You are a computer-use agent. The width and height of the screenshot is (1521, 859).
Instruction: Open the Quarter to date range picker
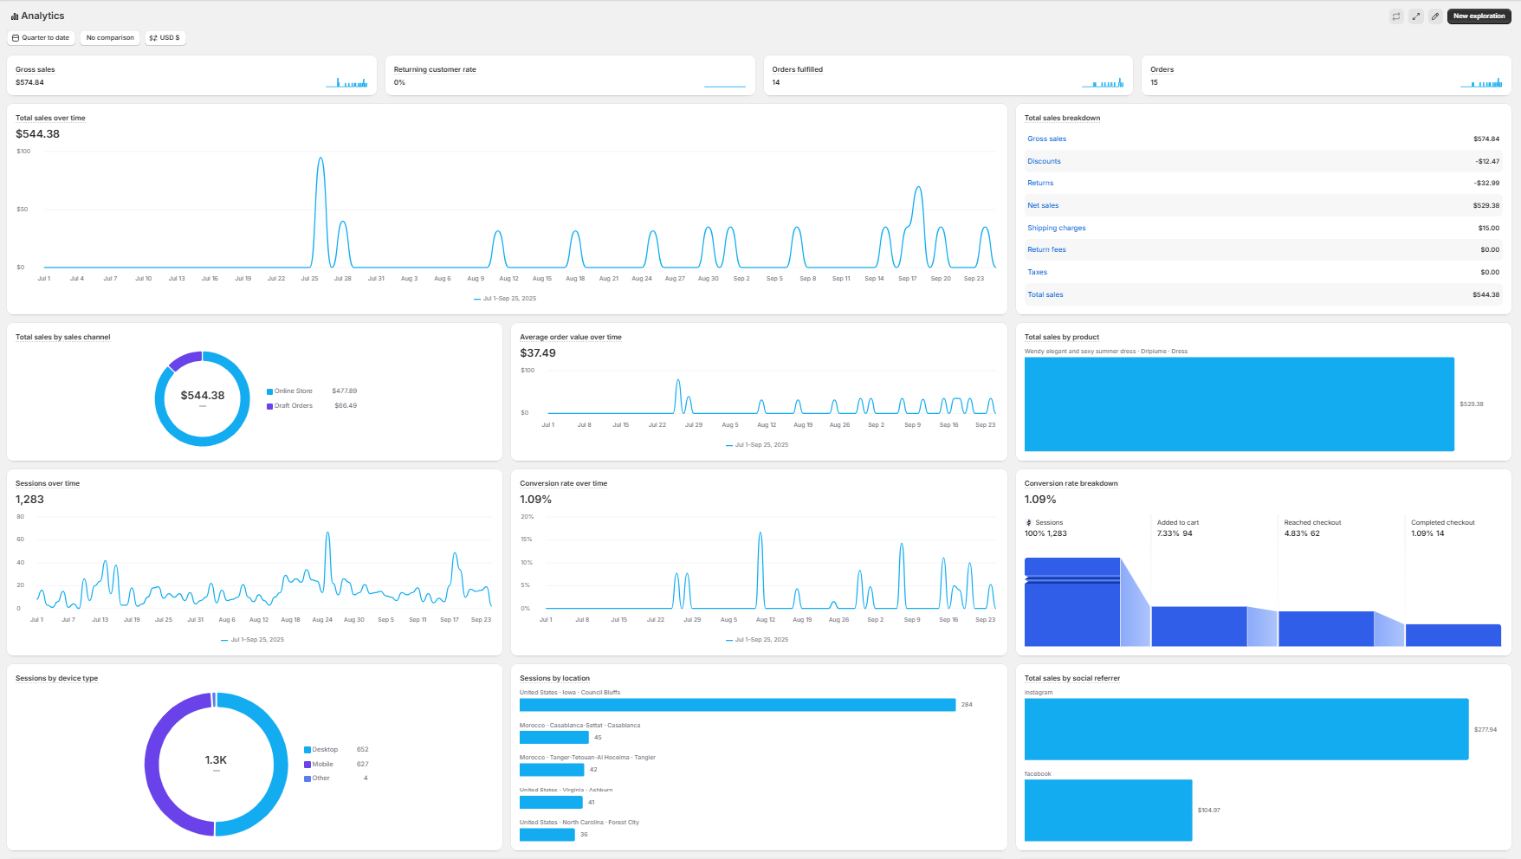coord(41,38)
